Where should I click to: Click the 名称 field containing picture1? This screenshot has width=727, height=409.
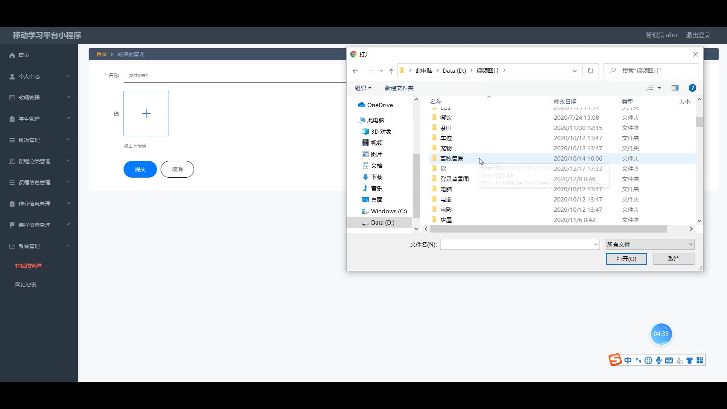[235, 75]
